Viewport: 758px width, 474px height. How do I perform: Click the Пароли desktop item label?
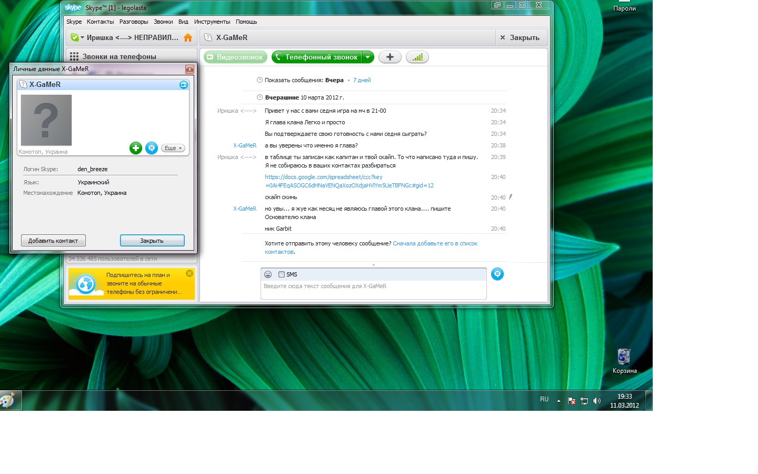coord(624,8)
